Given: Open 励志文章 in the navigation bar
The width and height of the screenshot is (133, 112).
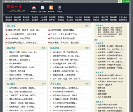Looking at the screenshot, I should pos(9,17).
